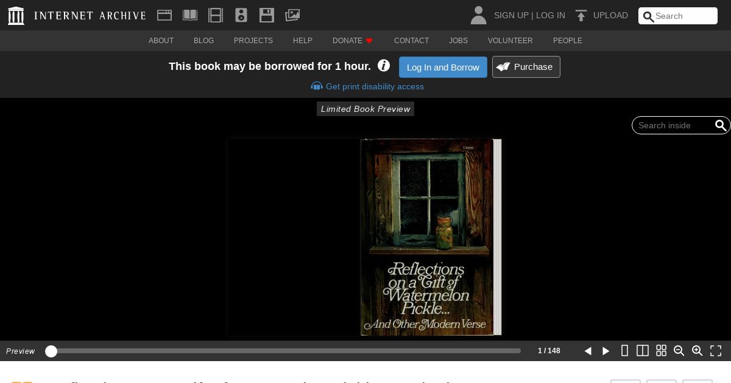This screenshot has height=383, width=731.
Task: Click the 1 / 148 page indicator
Action: 549,351
